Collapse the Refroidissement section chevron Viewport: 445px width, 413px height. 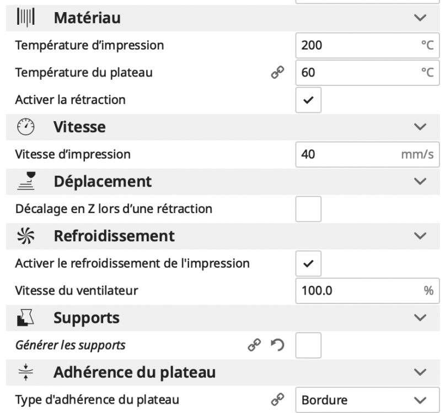(420, 236)
